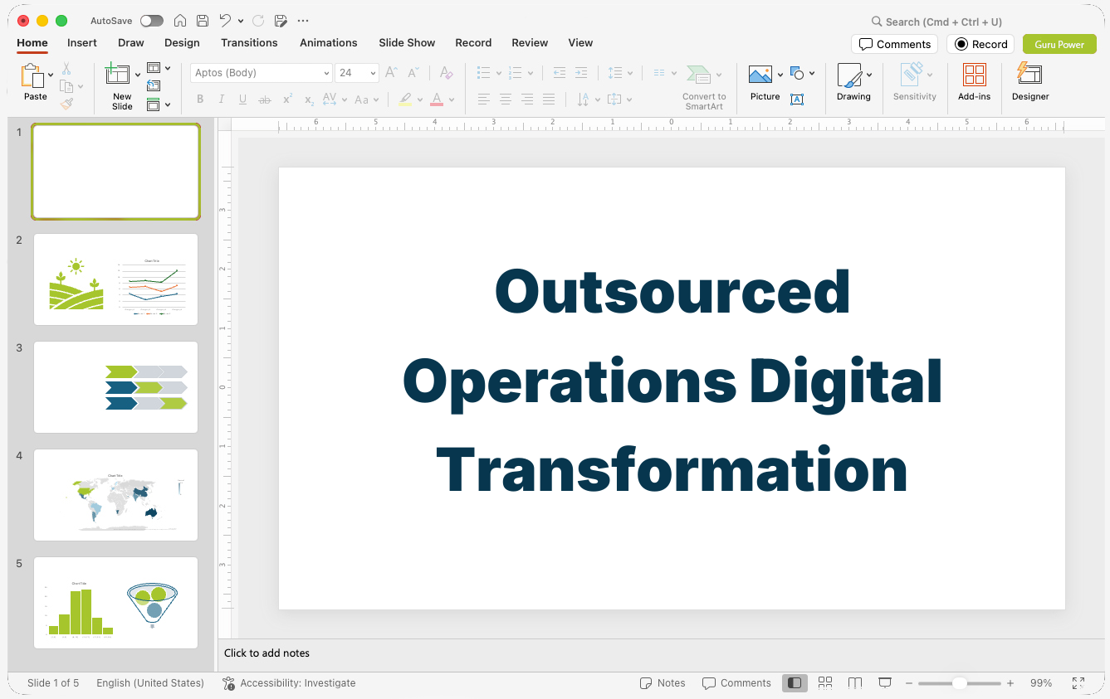Open the Designer pane icon

[1029, 74]
